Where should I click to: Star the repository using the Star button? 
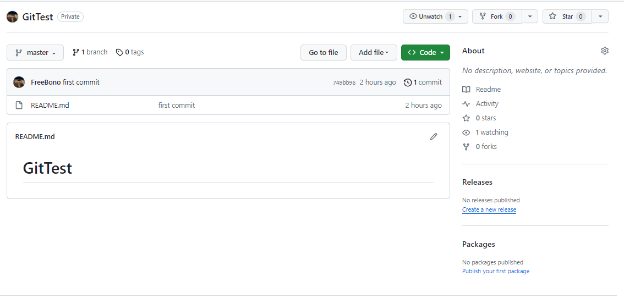tap(567, 16)
